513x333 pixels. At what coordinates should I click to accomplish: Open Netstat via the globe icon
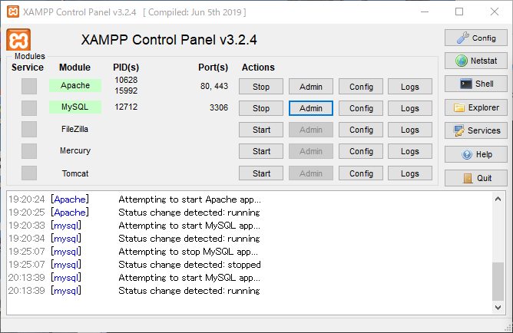pyautogui.click(x=475, y=61)
